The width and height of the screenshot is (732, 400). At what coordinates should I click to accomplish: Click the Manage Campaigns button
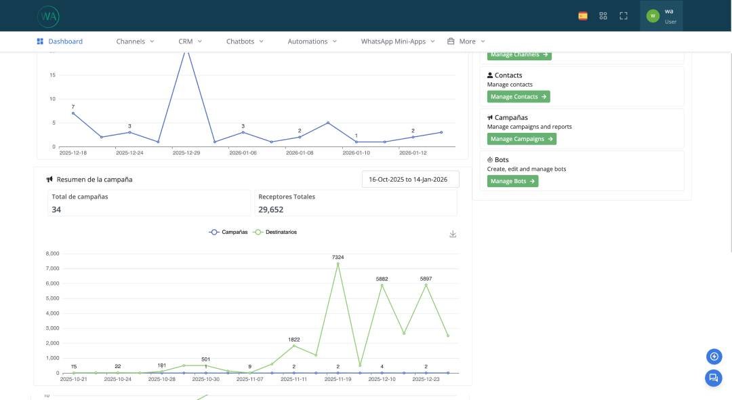coord(521,139)
